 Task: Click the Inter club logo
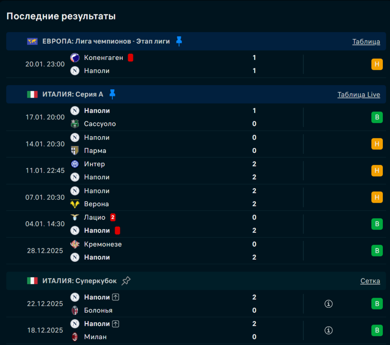click(75, 164)
